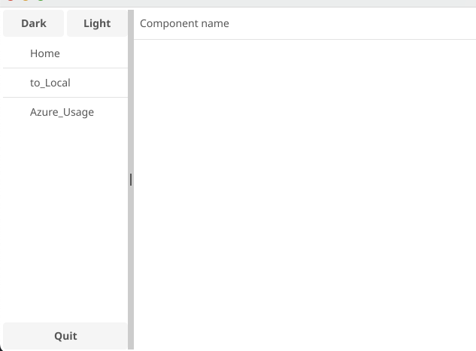Click empty sidebar space below Azure_Usage
The image size is (476, 351).
pyautogui.click(x=65, y=225)
